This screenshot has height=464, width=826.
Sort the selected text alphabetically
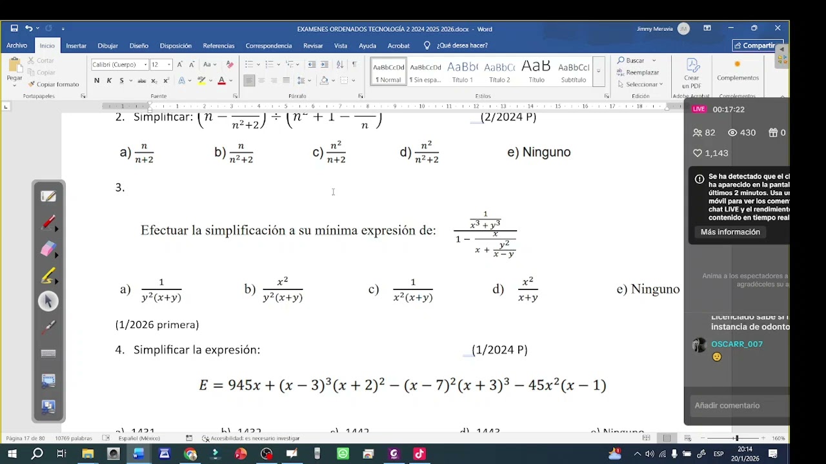(x=341, y=64)
